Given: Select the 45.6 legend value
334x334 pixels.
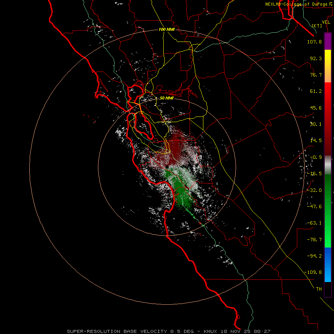Looking at the screenshot, I should click(316, 108).
